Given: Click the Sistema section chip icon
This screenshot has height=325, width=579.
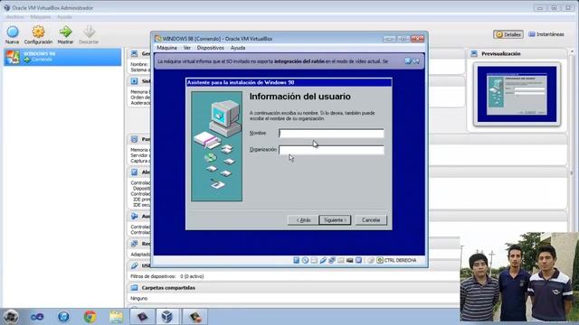Looking at the screenshot, I should [134, 81].
